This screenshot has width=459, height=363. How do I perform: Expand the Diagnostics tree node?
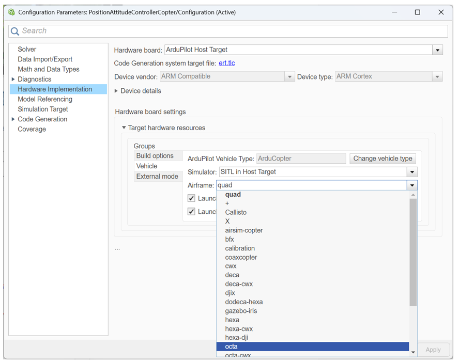(13, 80)
